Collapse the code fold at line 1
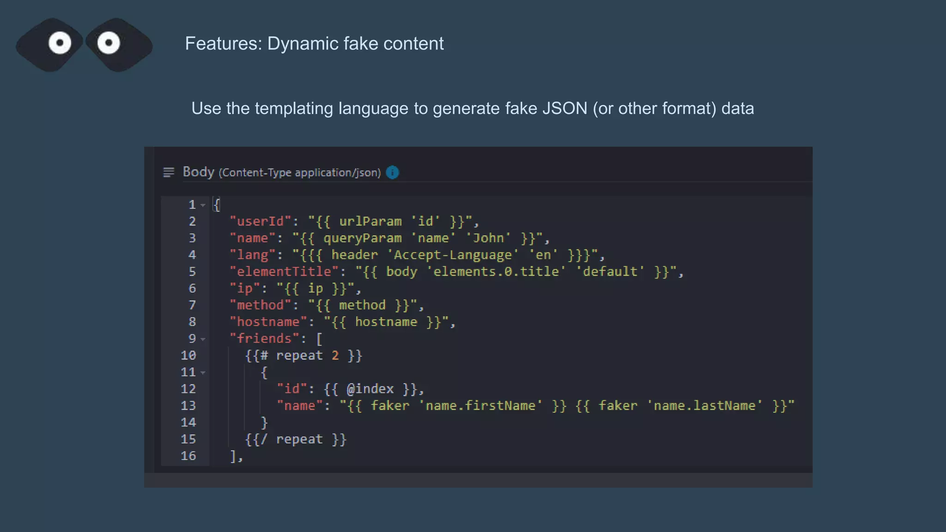Image resolution: width=946 pixels, height=532 pixels. pyautogui.click(x=203, y=205)
